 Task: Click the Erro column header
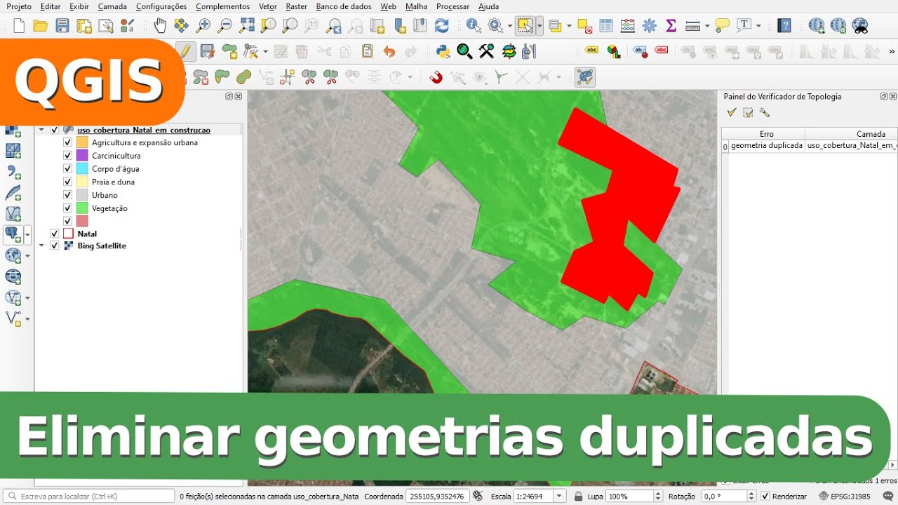(766, 133)
